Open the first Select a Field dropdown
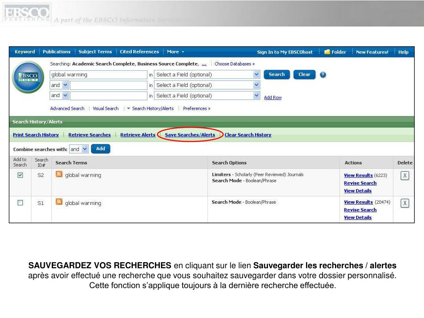Viewport: 424px width, 318px height. pyautogui.click(x=207, y=75)
